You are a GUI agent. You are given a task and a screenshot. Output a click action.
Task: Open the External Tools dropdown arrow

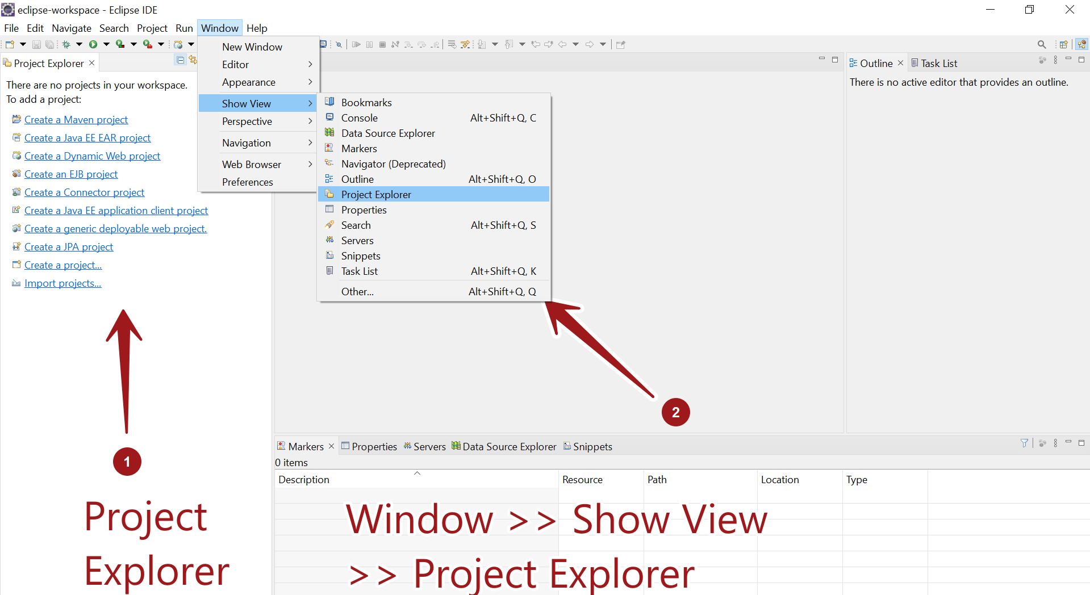[161, 44]
